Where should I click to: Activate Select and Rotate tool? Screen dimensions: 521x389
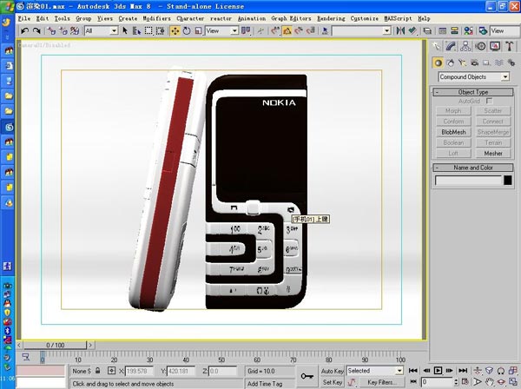(x=187, y=31)
